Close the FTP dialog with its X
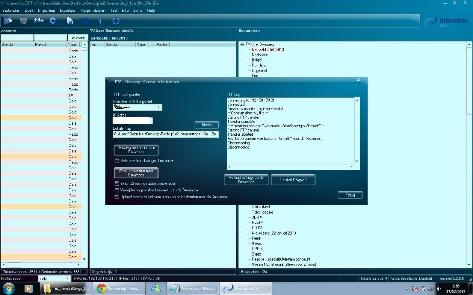The width and height of the screenshot is (473, 295). pos(358,80)
